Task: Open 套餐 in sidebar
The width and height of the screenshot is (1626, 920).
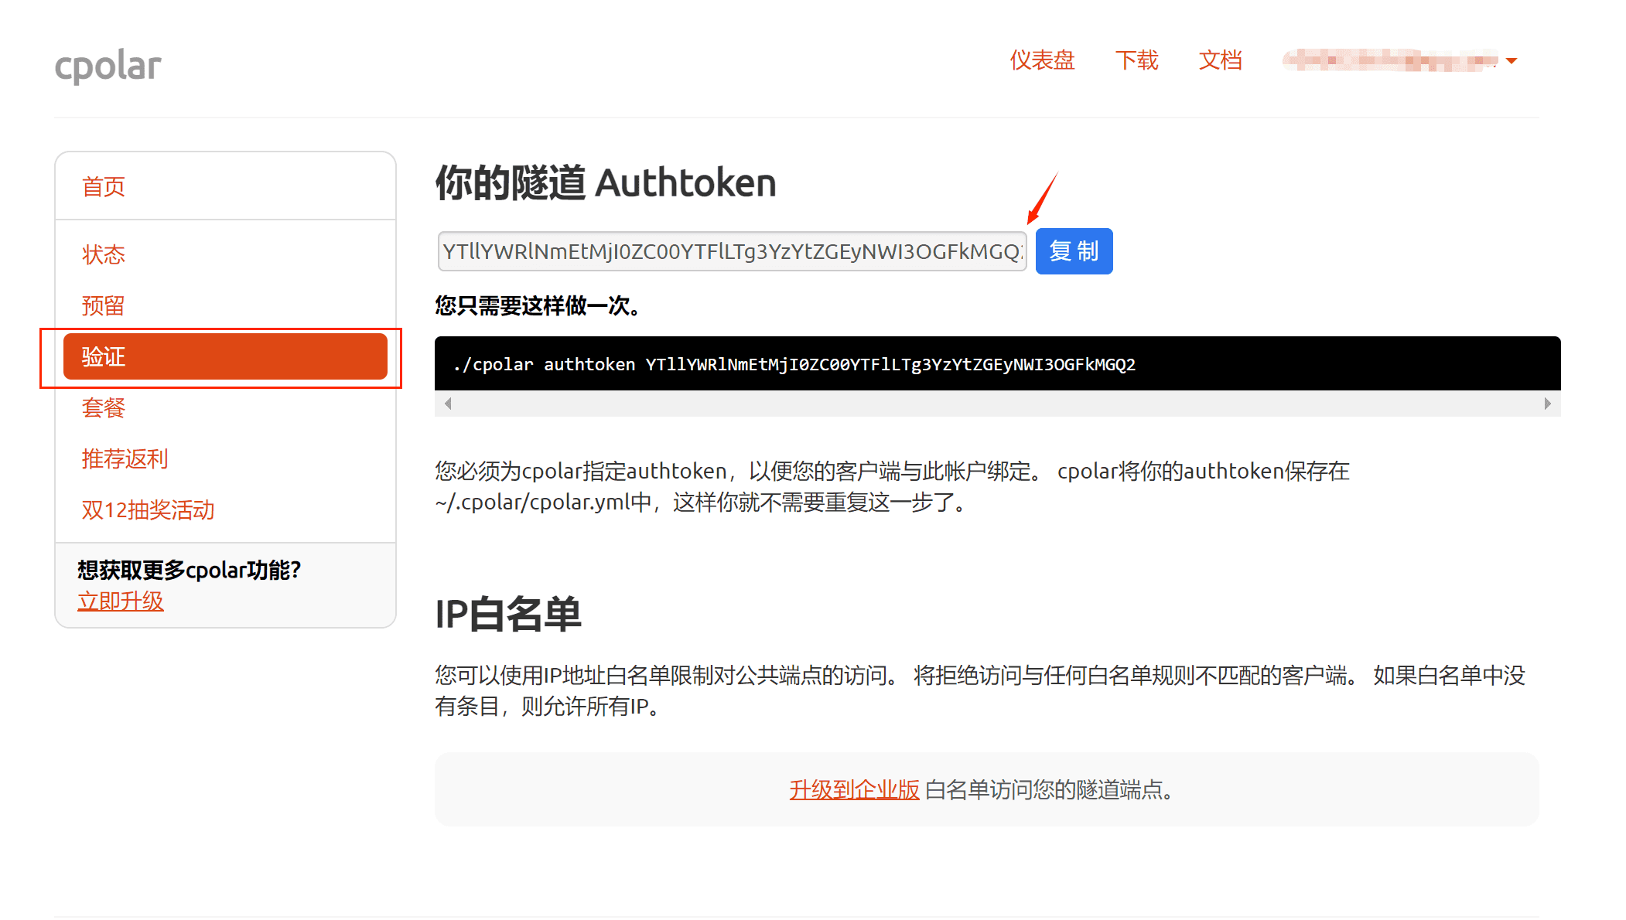Action: [x=104, y=407]
